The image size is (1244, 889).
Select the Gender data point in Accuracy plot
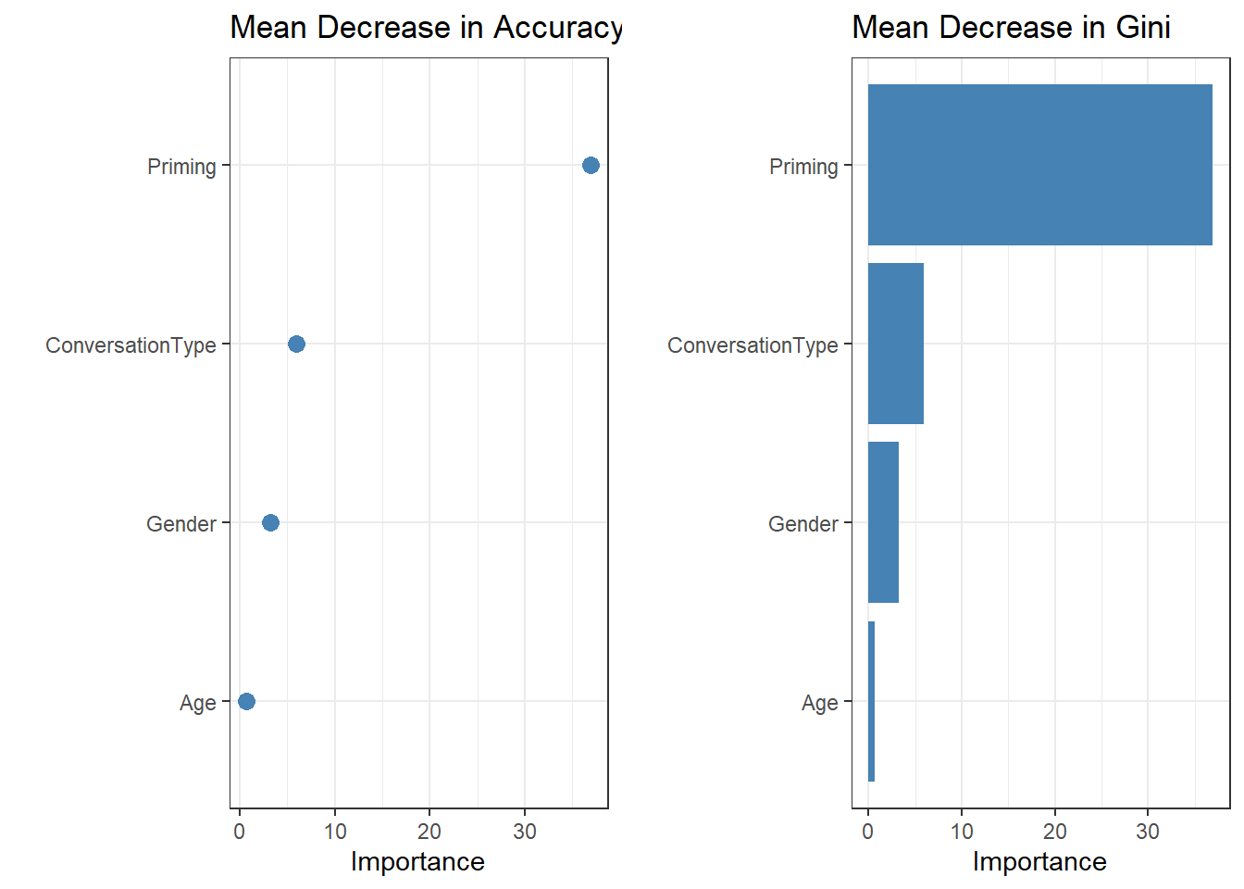click(270, 522)
